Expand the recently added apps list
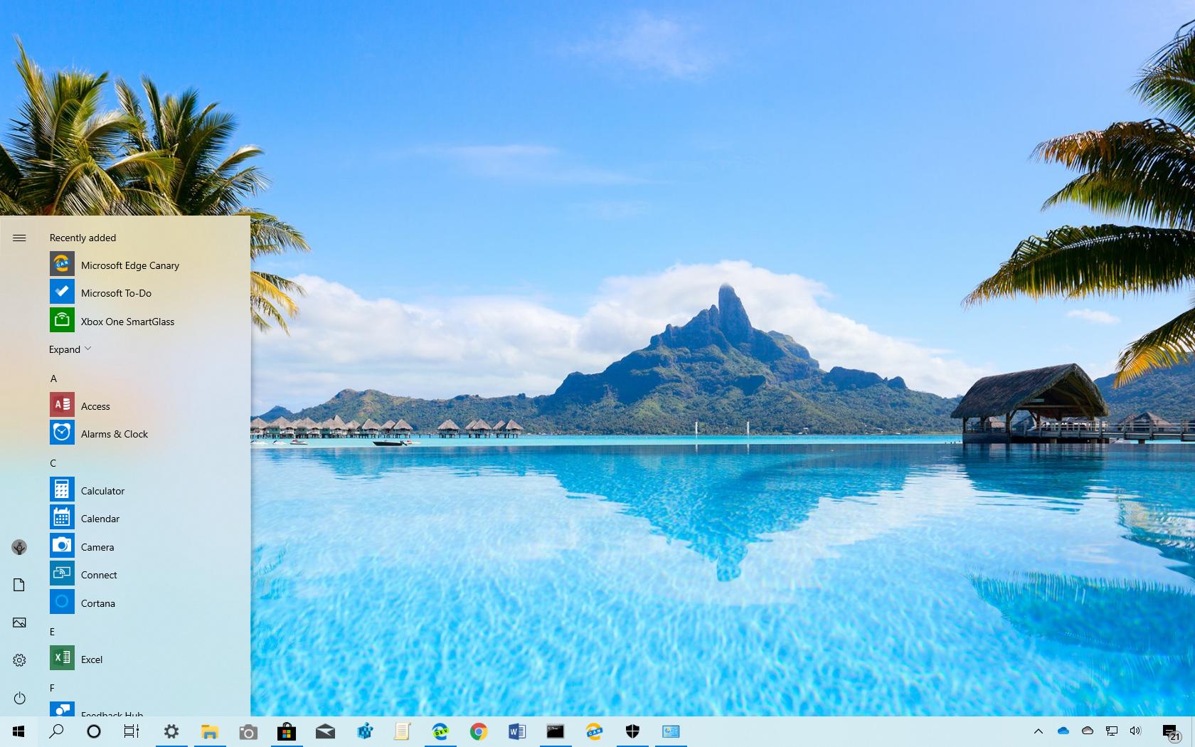This screenshot has width=1195, height=747. [x=70, y=349]
